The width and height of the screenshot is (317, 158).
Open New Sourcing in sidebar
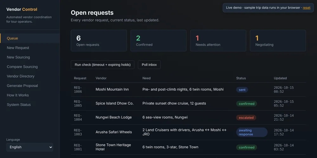30,57
